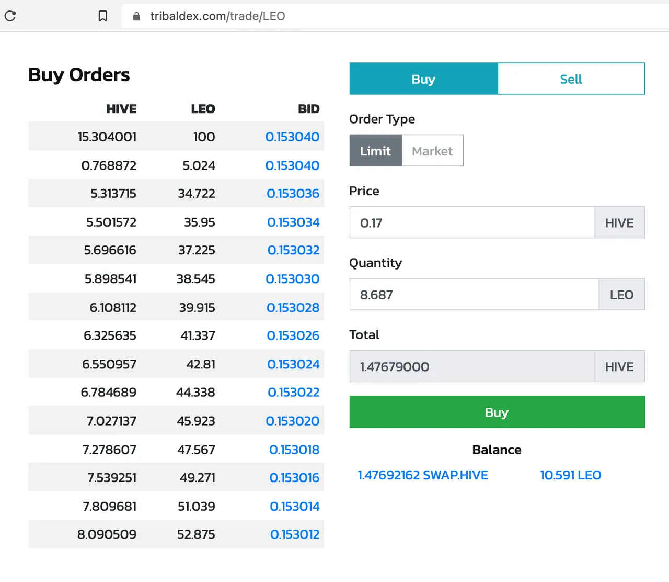The width and height of the screenshot is (669, 582).
Task: Click the BID column header
Action: 308,109
